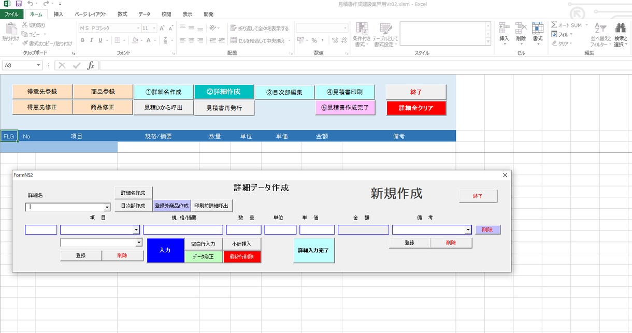Screen dimensions: 632x333
Task: Toggle underline formatting (U)
Action: pos(101,40)
